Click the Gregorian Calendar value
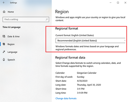The height and width of the screenshot is (102, 129). tap(87, 73)
